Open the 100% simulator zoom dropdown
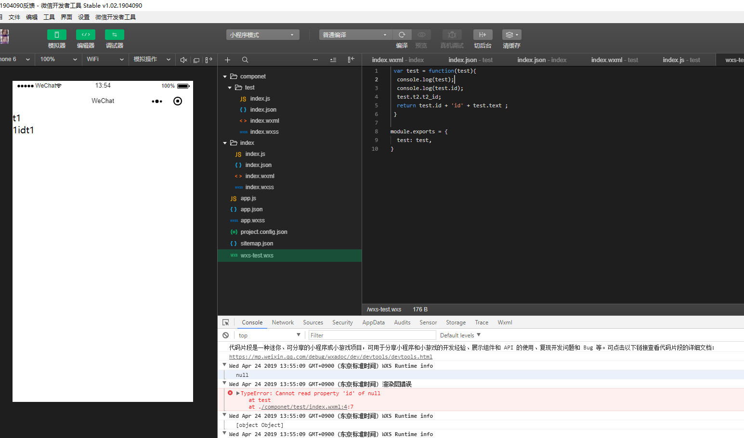 58,59
